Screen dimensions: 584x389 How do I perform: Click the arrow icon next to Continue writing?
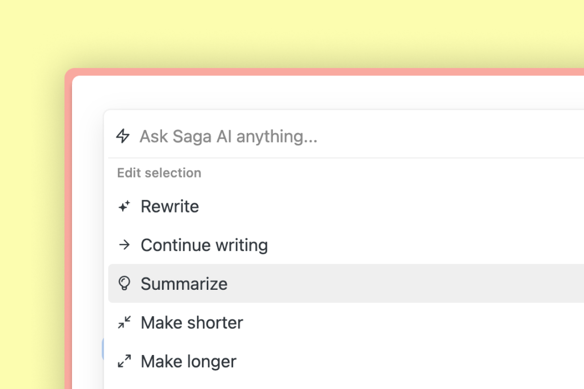point(124,245)
